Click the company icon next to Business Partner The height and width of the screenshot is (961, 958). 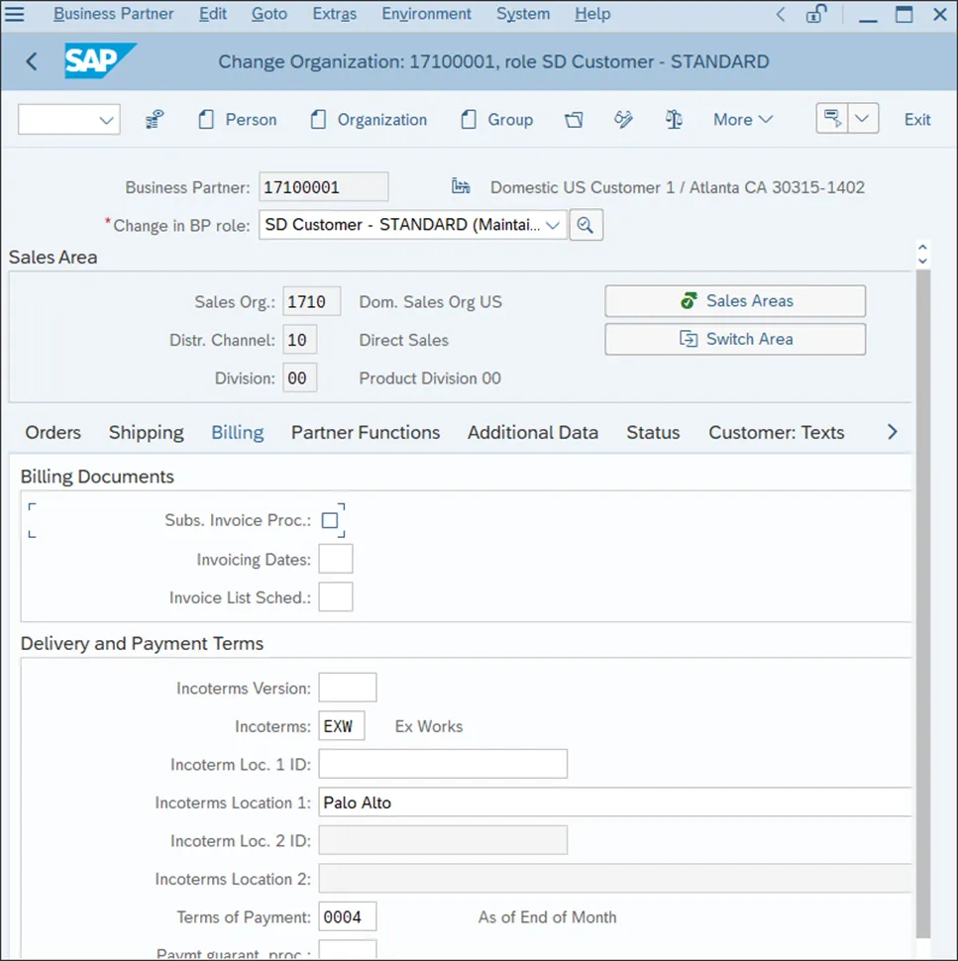click(461, 185)
